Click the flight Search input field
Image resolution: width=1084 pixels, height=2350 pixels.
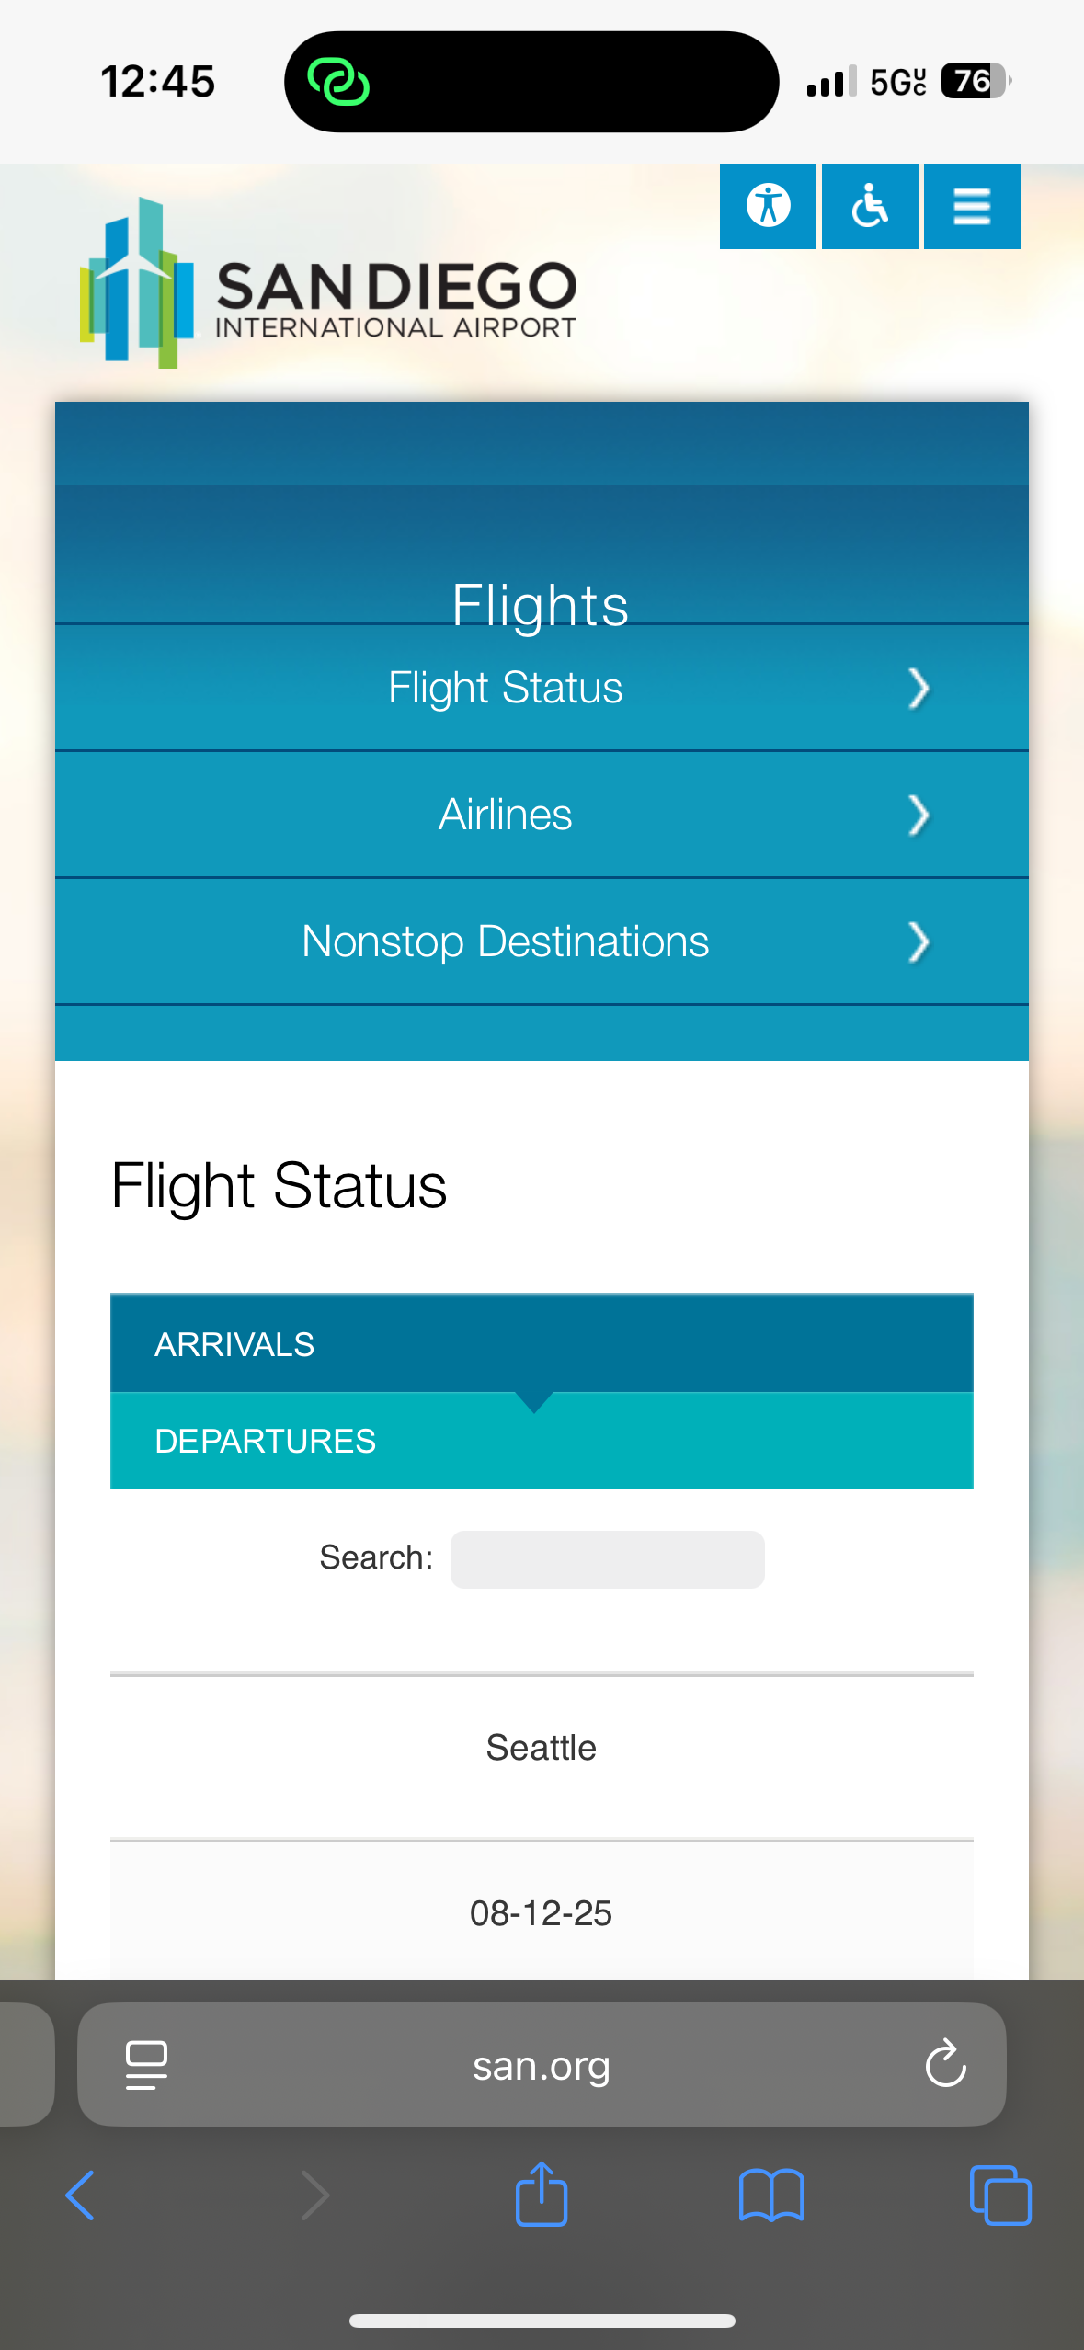tap(607, 1559)
